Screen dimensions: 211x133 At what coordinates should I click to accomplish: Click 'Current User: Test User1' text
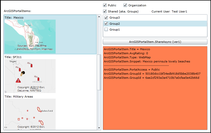point(169,11)
